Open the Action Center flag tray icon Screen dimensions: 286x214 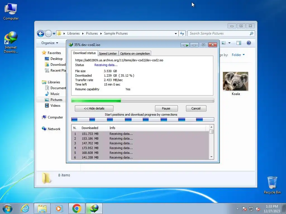tap(244, 209)
